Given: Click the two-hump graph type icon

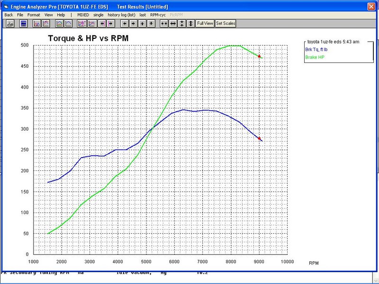Looking at the screenshot, I should tap(37, 23).
